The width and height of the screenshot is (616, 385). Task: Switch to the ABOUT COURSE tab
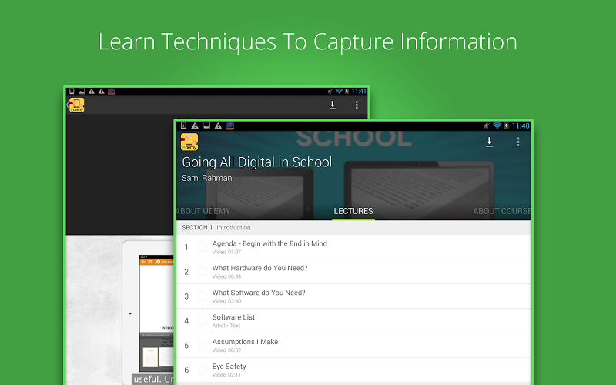(x=502, y=211)
